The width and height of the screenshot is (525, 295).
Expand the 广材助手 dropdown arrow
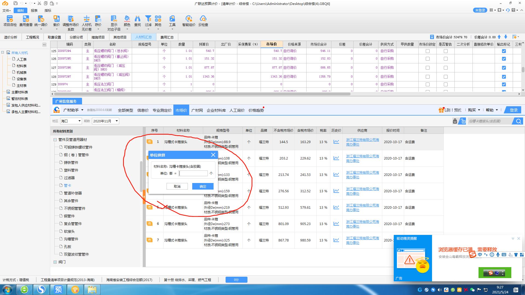point(82,110)
